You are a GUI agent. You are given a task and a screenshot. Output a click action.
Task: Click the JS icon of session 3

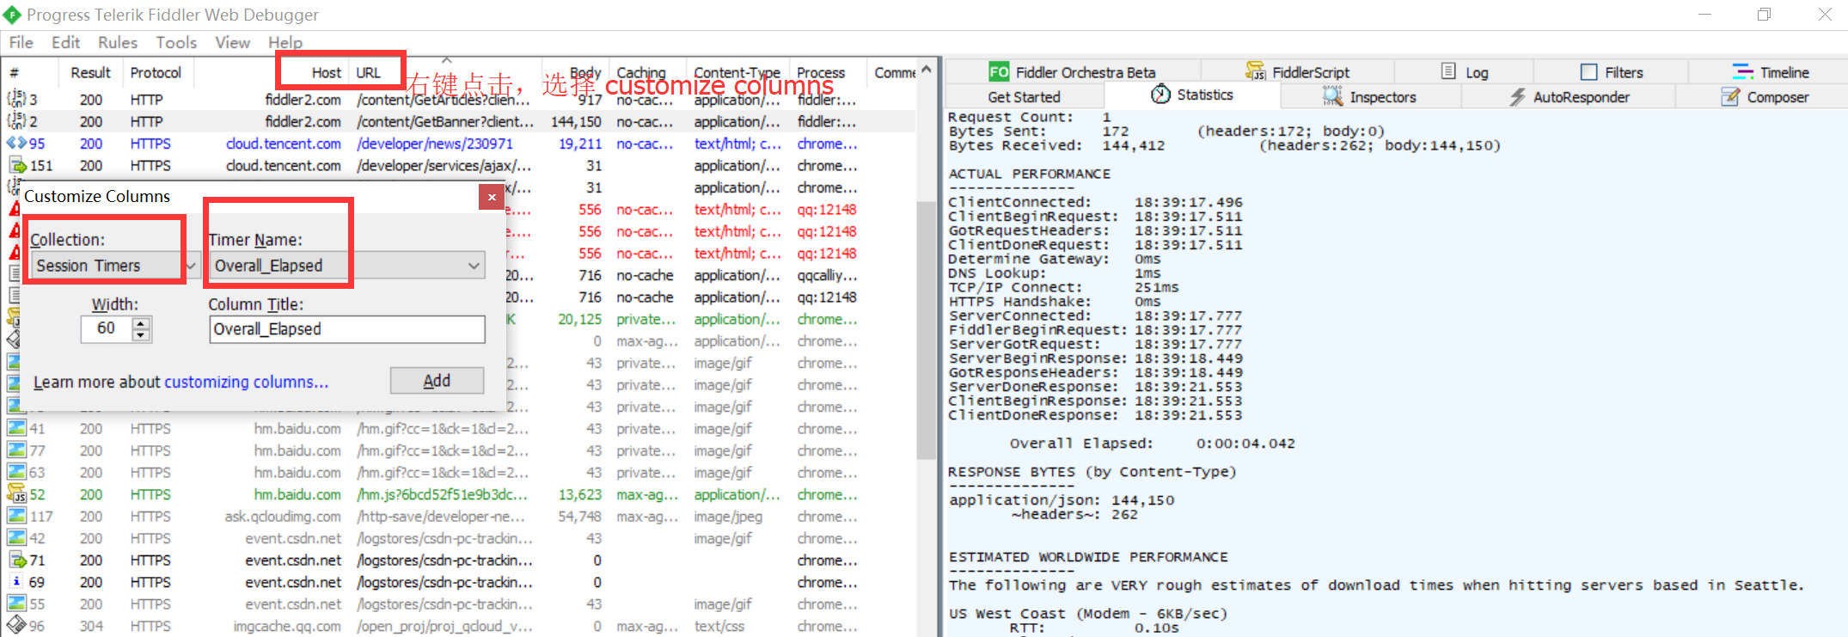click(15, 99)
